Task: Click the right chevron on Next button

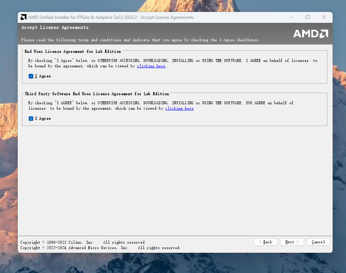Action: [x=297, y=242]
